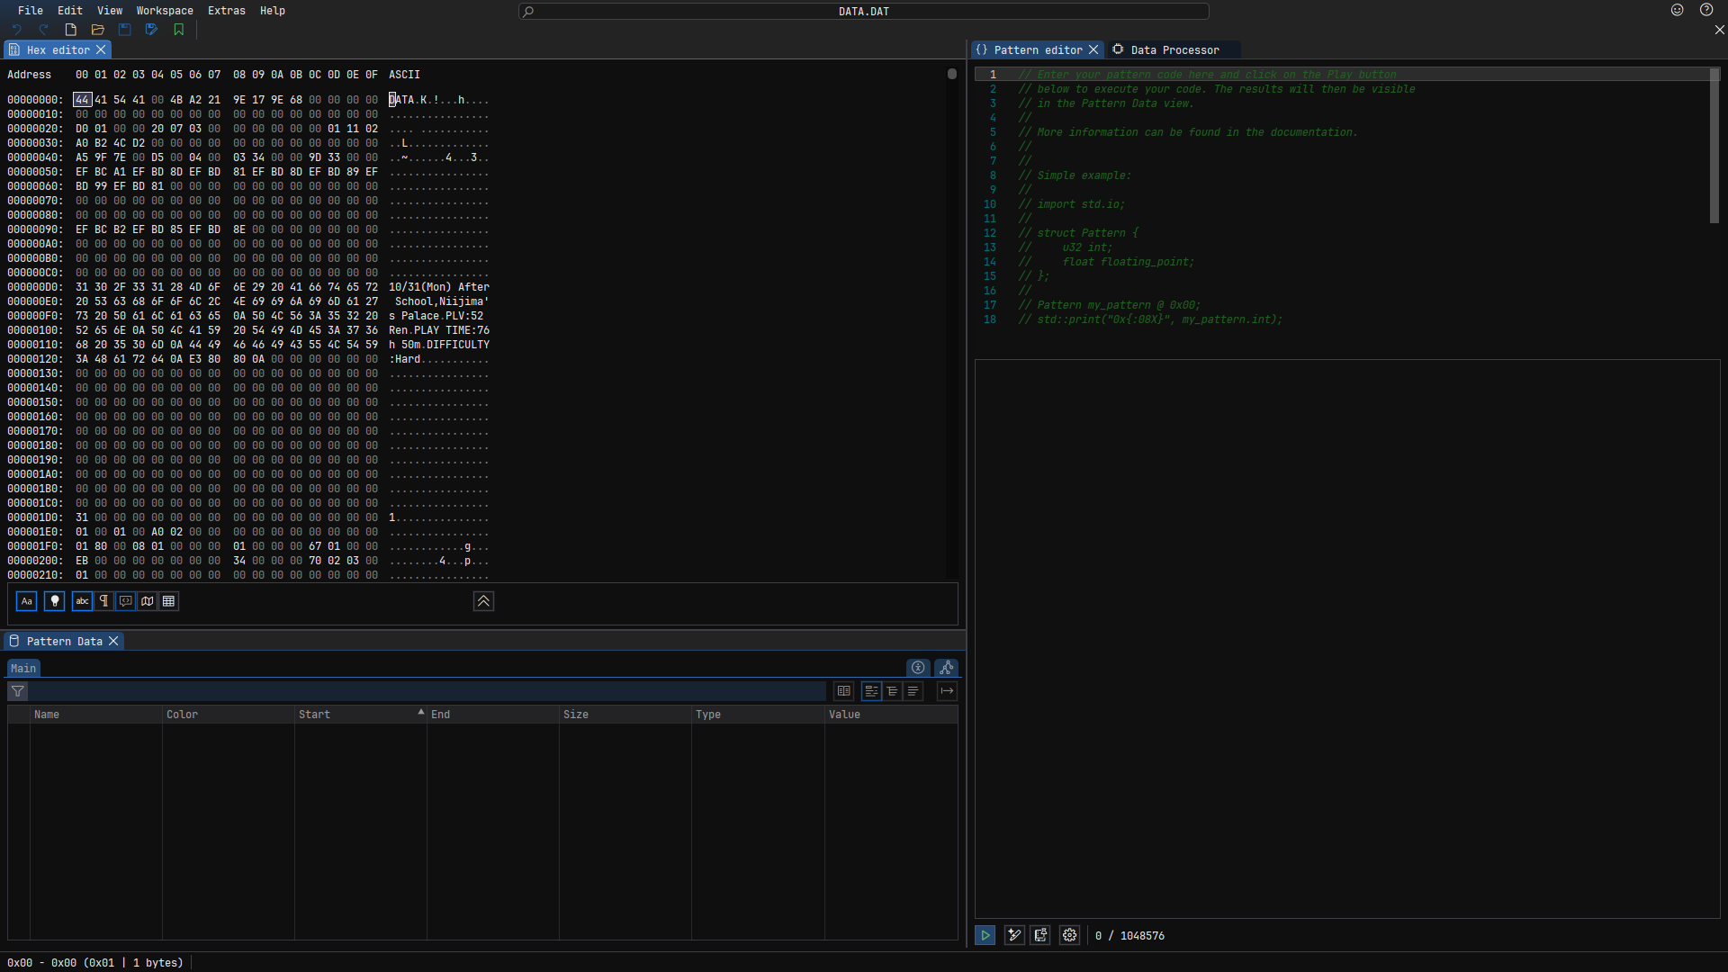Open the Extras menu
This screenshot has width=1728, height=972.
coord(227,10)
